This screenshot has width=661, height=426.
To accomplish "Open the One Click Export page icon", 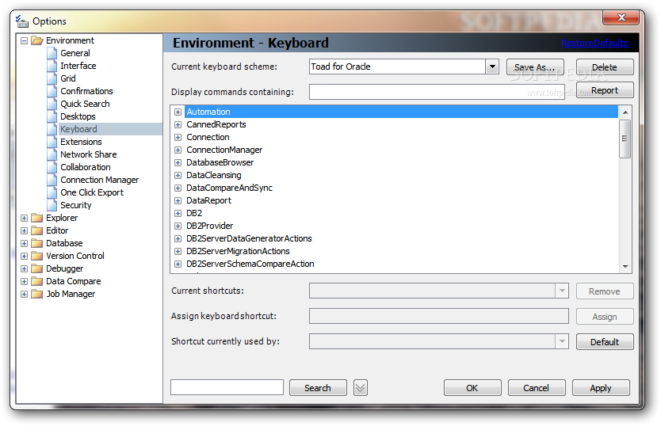I will [x=52, y=192].
